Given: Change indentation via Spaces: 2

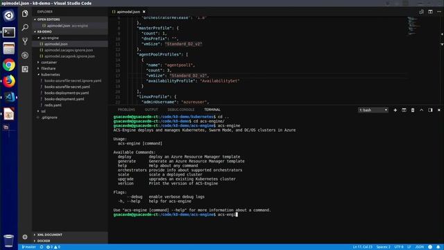Looking at the screenshot, I should [x=383, y=247].
